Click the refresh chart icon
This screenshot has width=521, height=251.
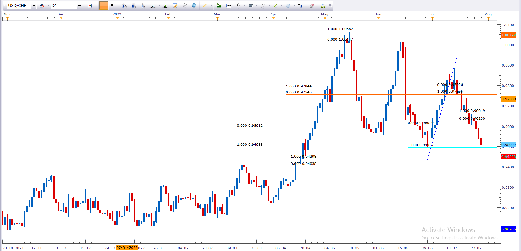tap(185, 6)
